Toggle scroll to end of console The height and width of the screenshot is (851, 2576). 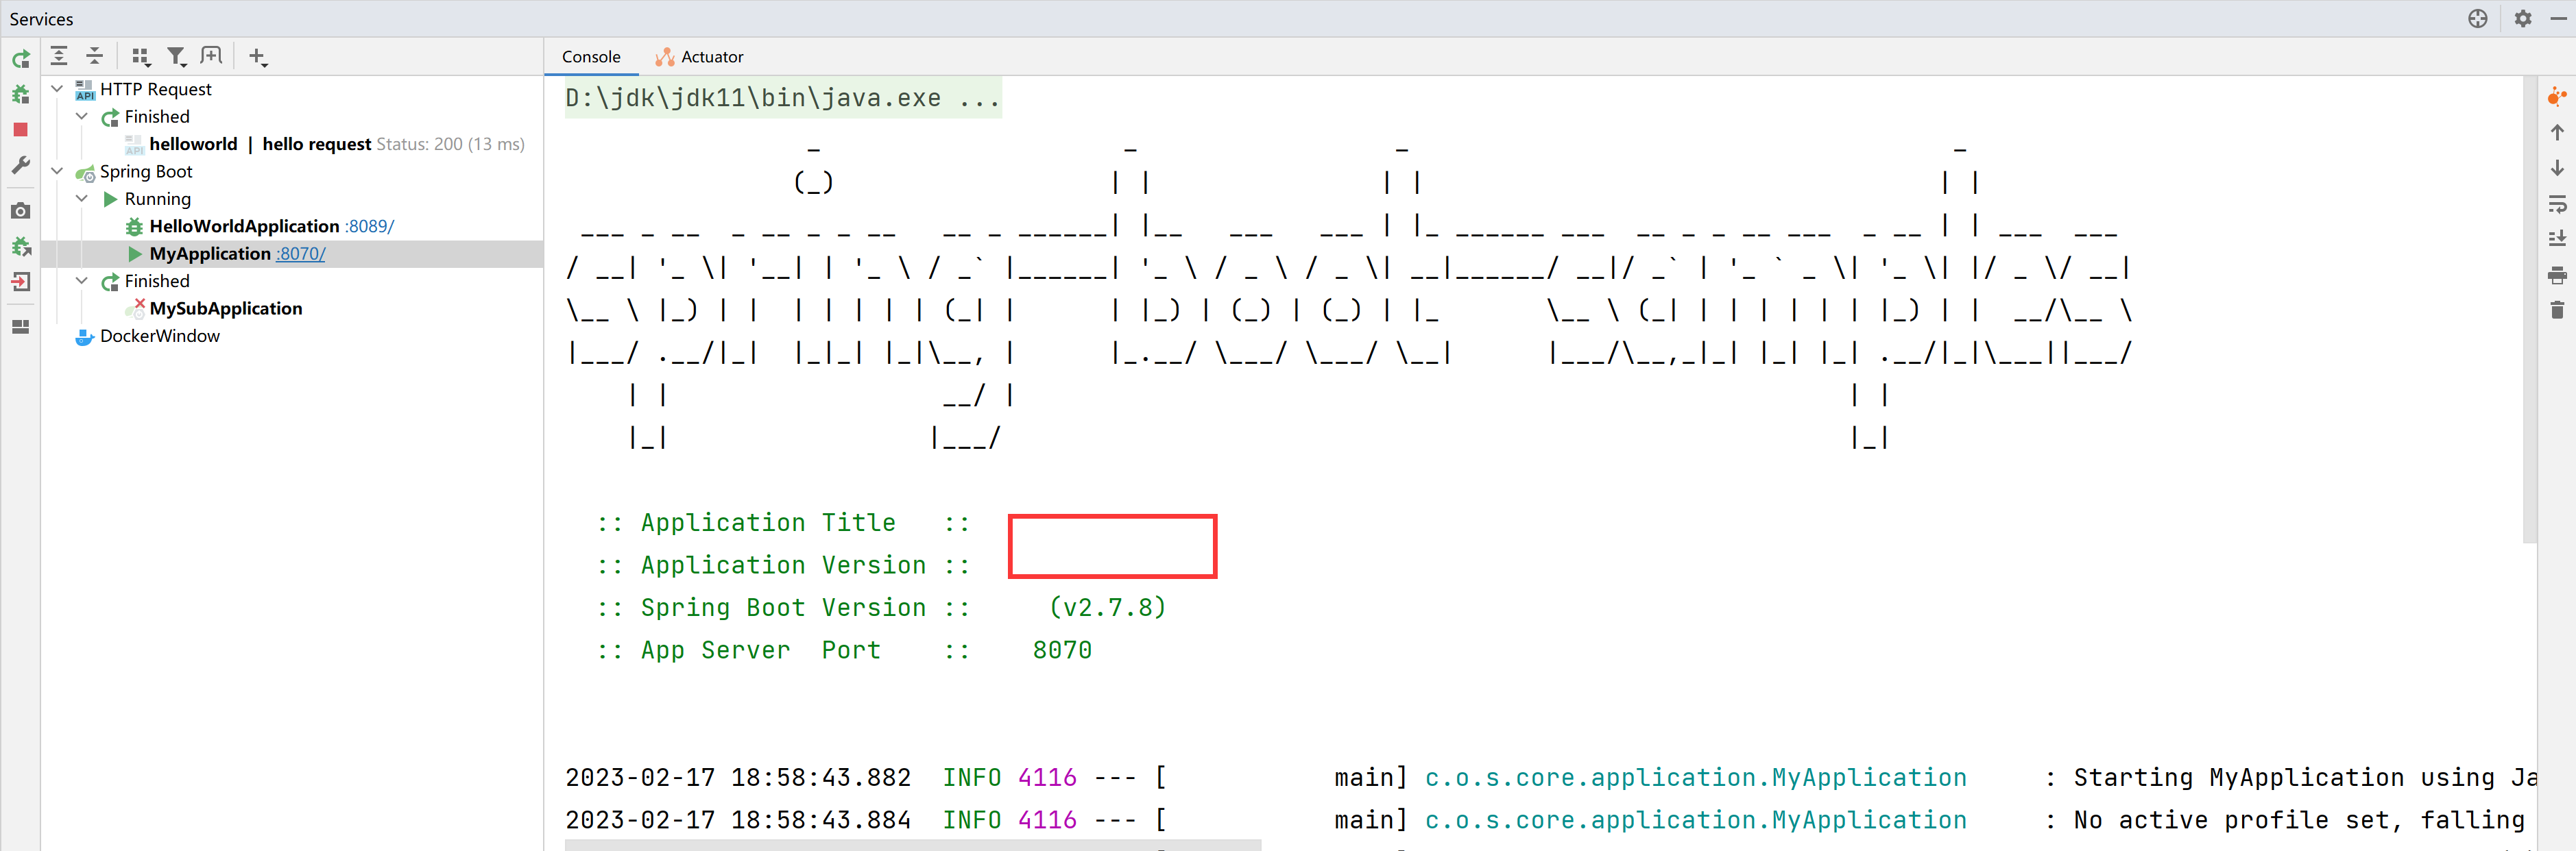(x=2557, y=238)
